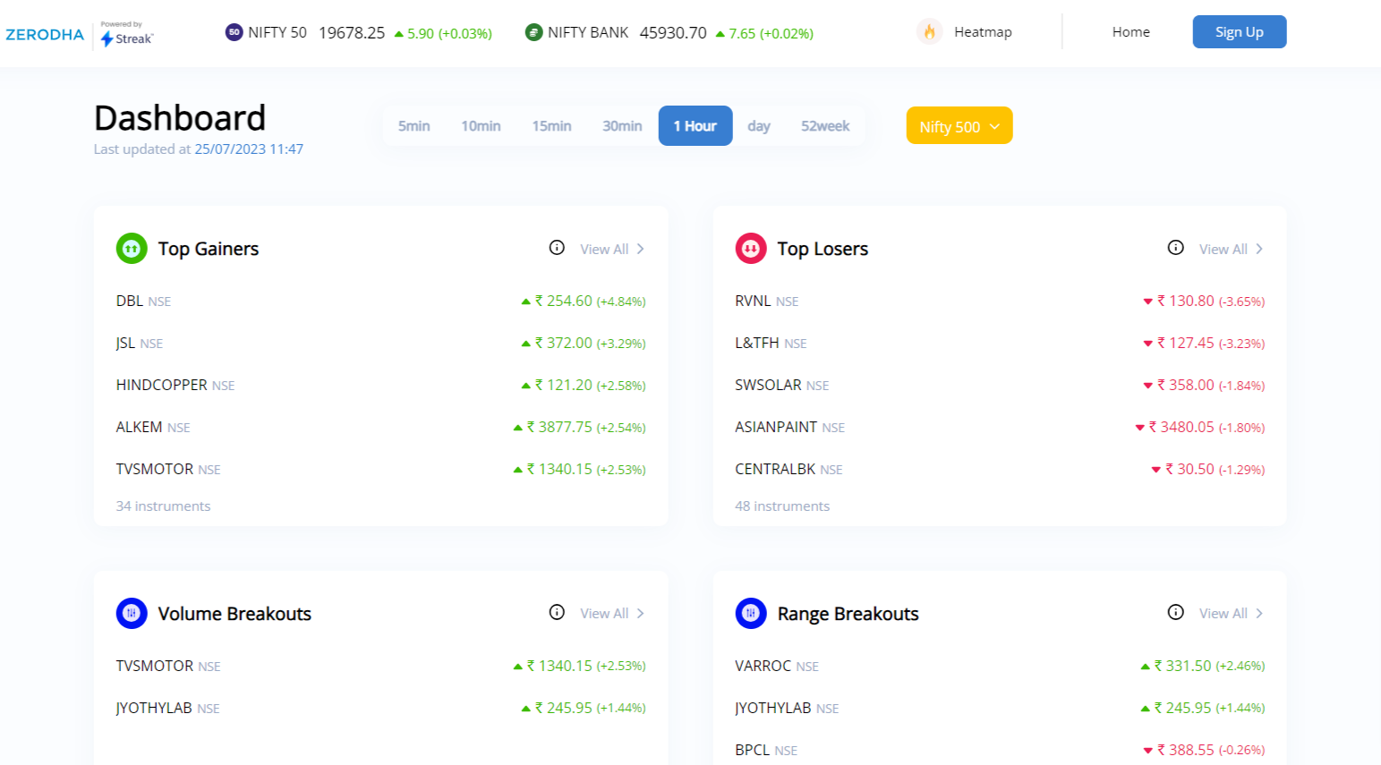Click the red Top Losers icon

coord(751,249)
